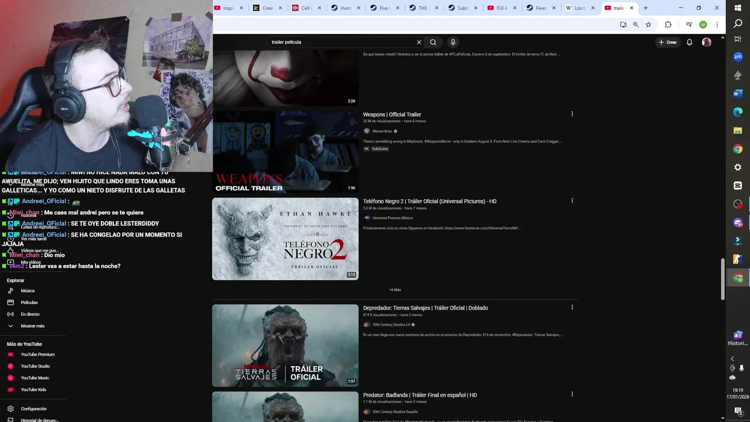750x422 pixels.
Task: Open the more options menu for Predator: Badlands
Action: tap(572, 394)
